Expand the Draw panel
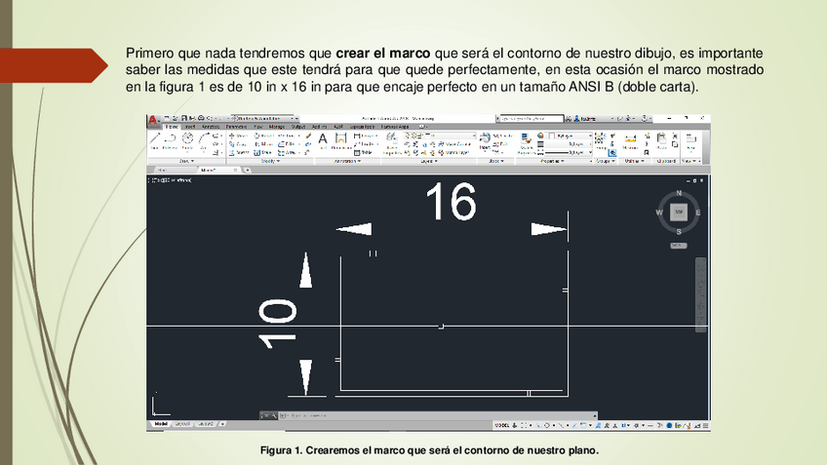 [x=187, y=161]
